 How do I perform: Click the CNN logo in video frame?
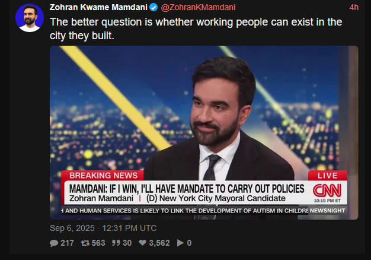pos(327,191)
